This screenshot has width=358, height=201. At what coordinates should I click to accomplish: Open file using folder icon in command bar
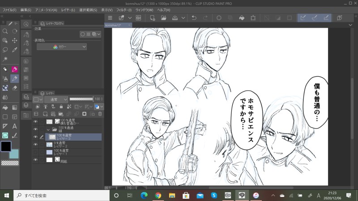tap(164, 18)
